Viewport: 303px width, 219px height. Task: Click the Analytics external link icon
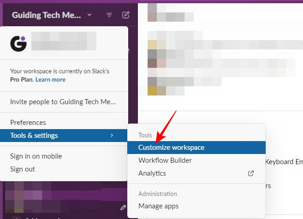click(250, 173)
